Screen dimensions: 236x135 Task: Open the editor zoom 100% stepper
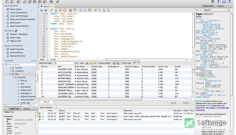47,60
